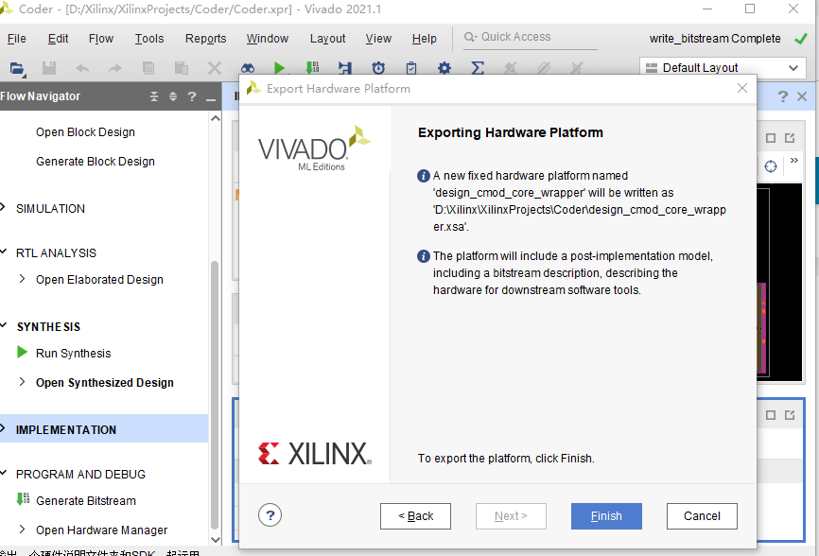Collapse PROGRAM AND DEBUG section

(x=3, y=474)
